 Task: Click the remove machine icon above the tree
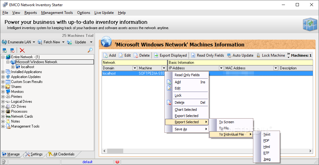(12, 50)
